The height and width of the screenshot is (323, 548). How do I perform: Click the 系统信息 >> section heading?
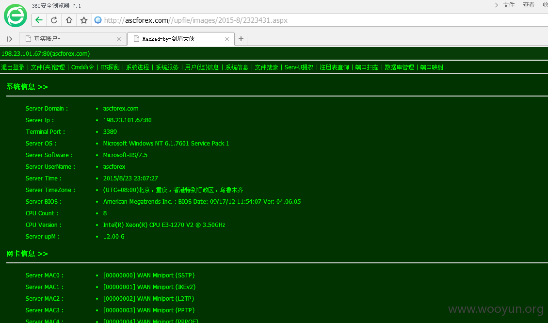[x=27, y=87]
